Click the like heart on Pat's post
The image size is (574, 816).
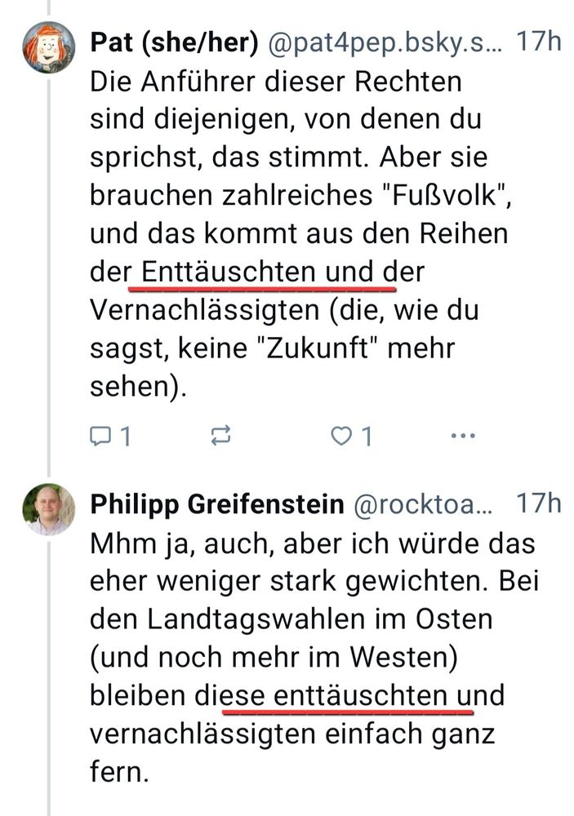342,436
